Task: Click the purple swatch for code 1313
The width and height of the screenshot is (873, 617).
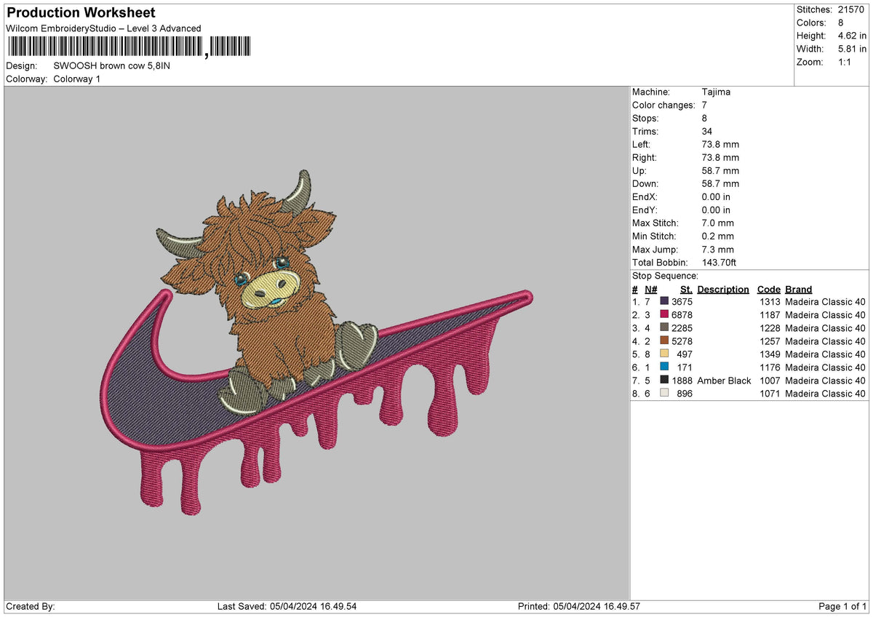Action: click(x=664, y=302)
